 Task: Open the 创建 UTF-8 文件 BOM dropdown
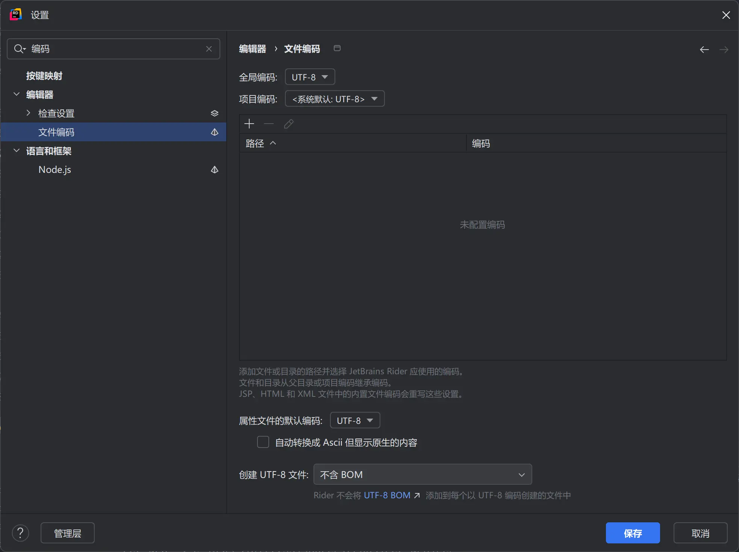pyautogui.click(x=423, y=474)
